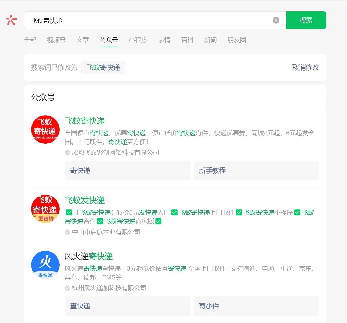Select the 公众号 tab

coord(109,40)
